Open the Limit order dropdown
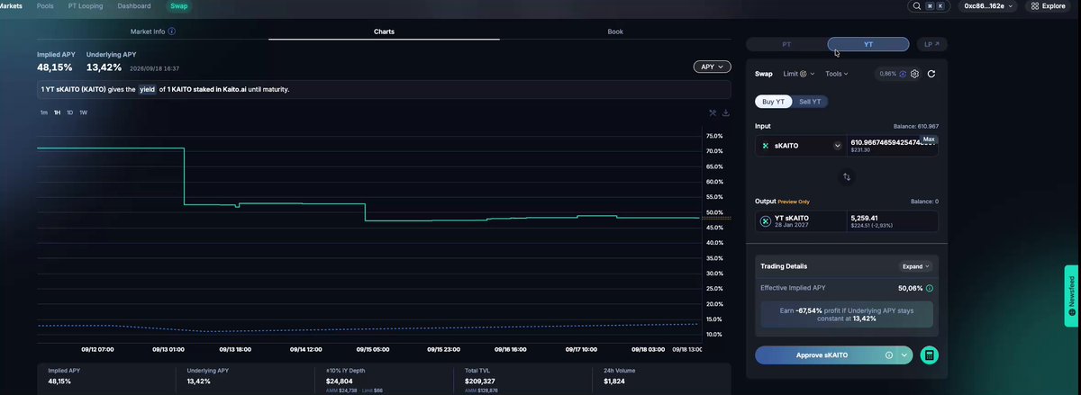The width and height of the screenshot is (1081, 395). (x=799, y=74)
